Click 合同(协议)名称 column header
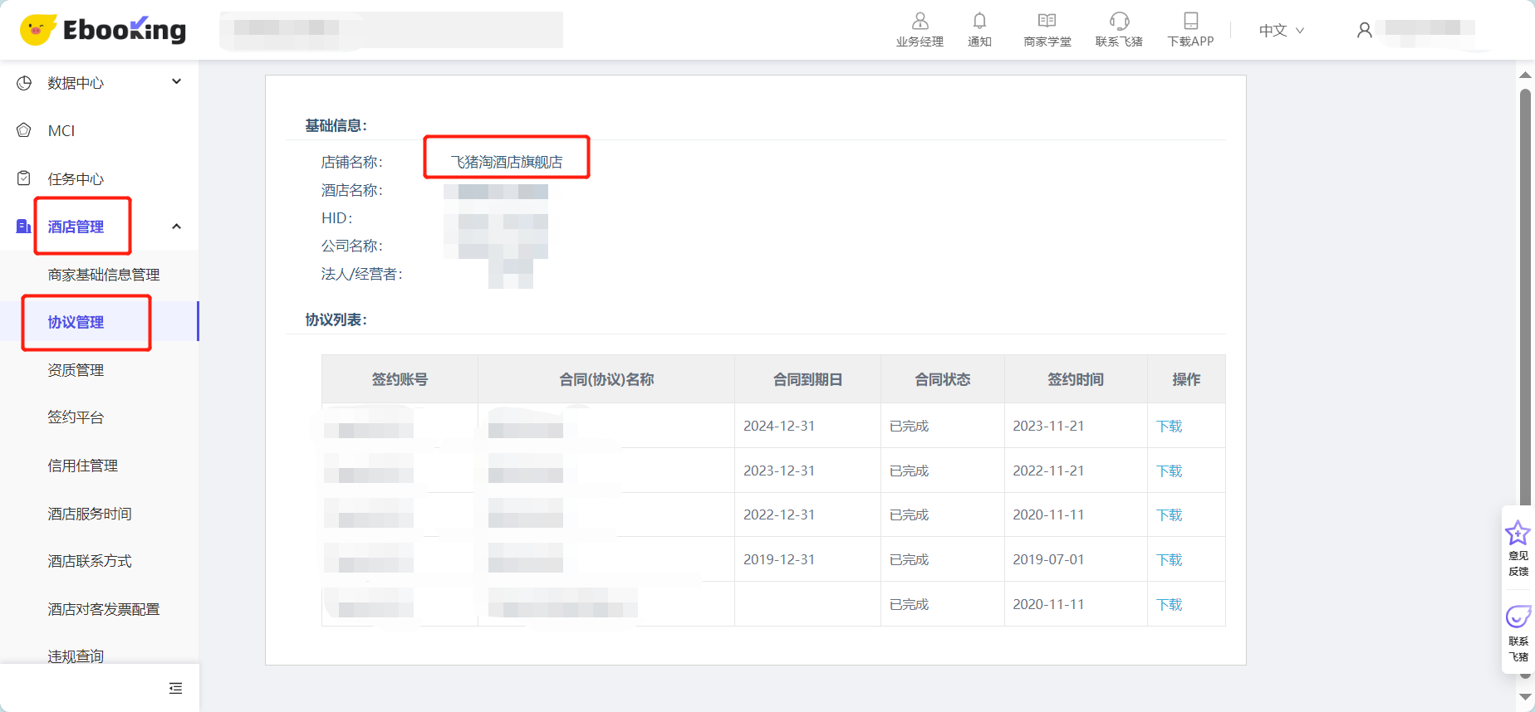The height and width of the screenshot is (712, 1535). 606,379
